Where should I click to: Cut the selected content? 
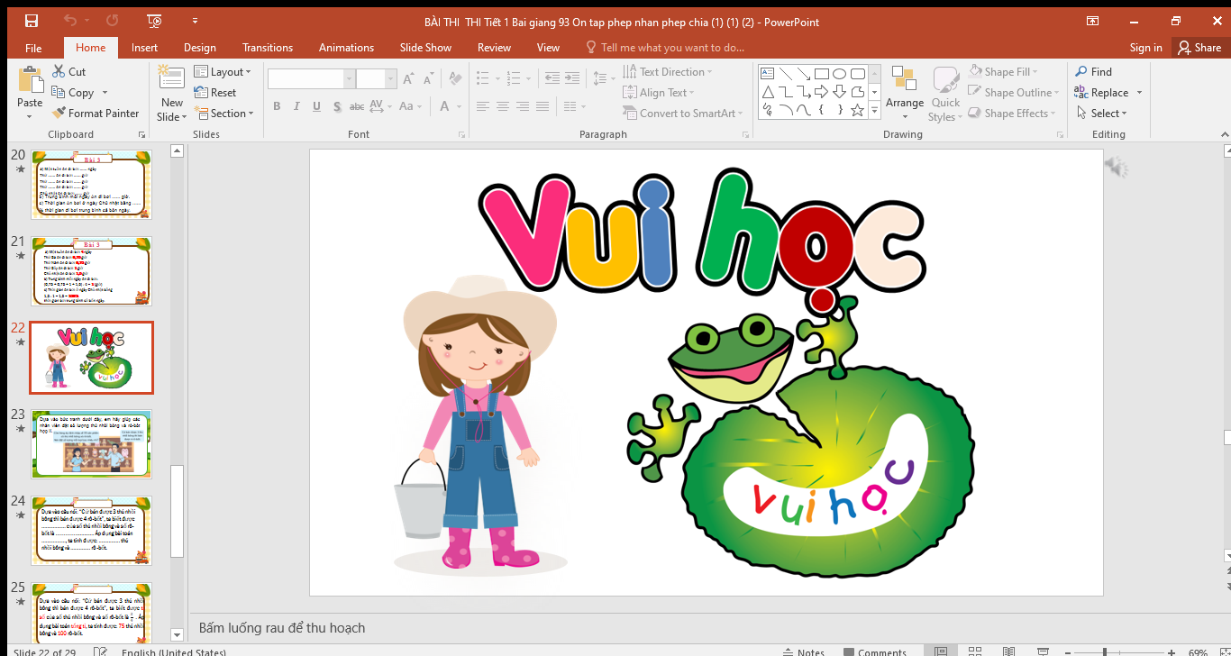coord(68,71)
